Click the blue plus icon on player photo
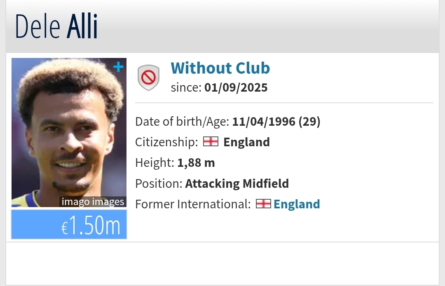 (x=118, y=67)
